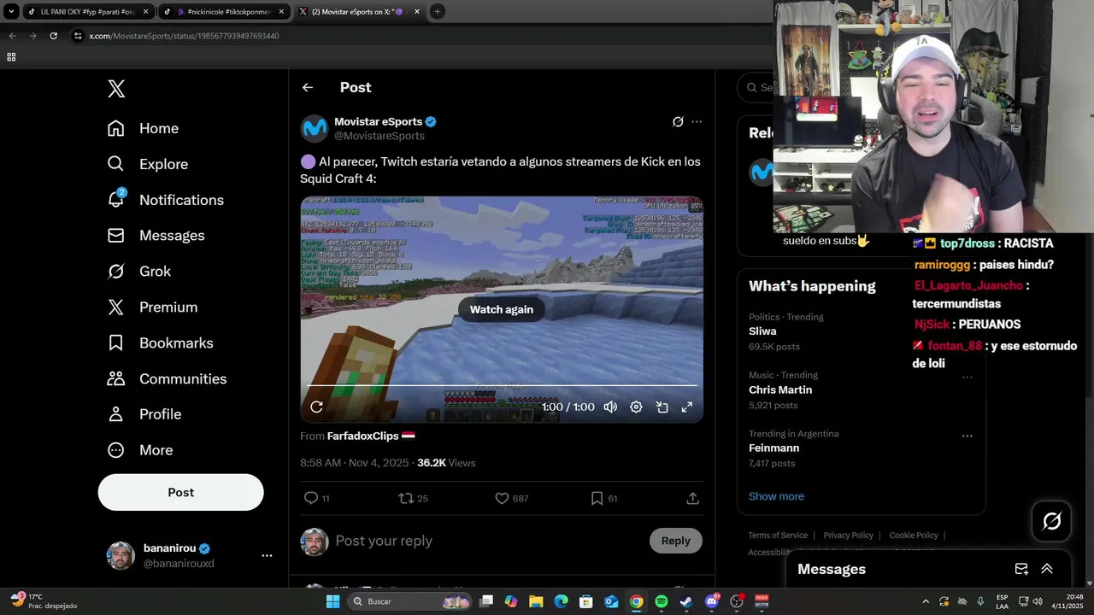The image size is (1094, 615).
Task: Click the Grok icon on the post
Action: (x=678, y=122)
